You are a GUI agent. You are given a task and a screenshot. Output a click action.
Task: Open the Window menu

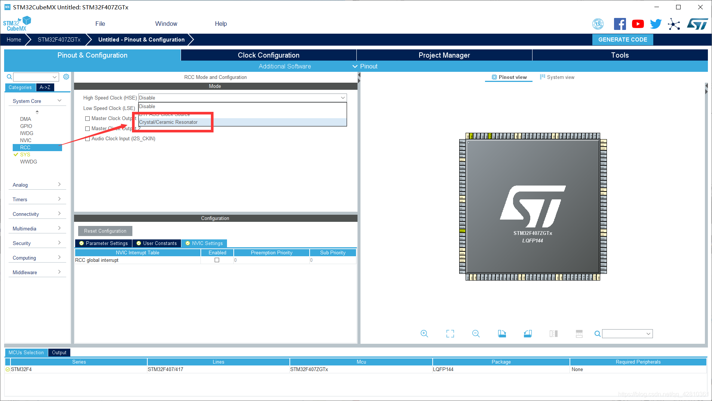coord(166,24)
